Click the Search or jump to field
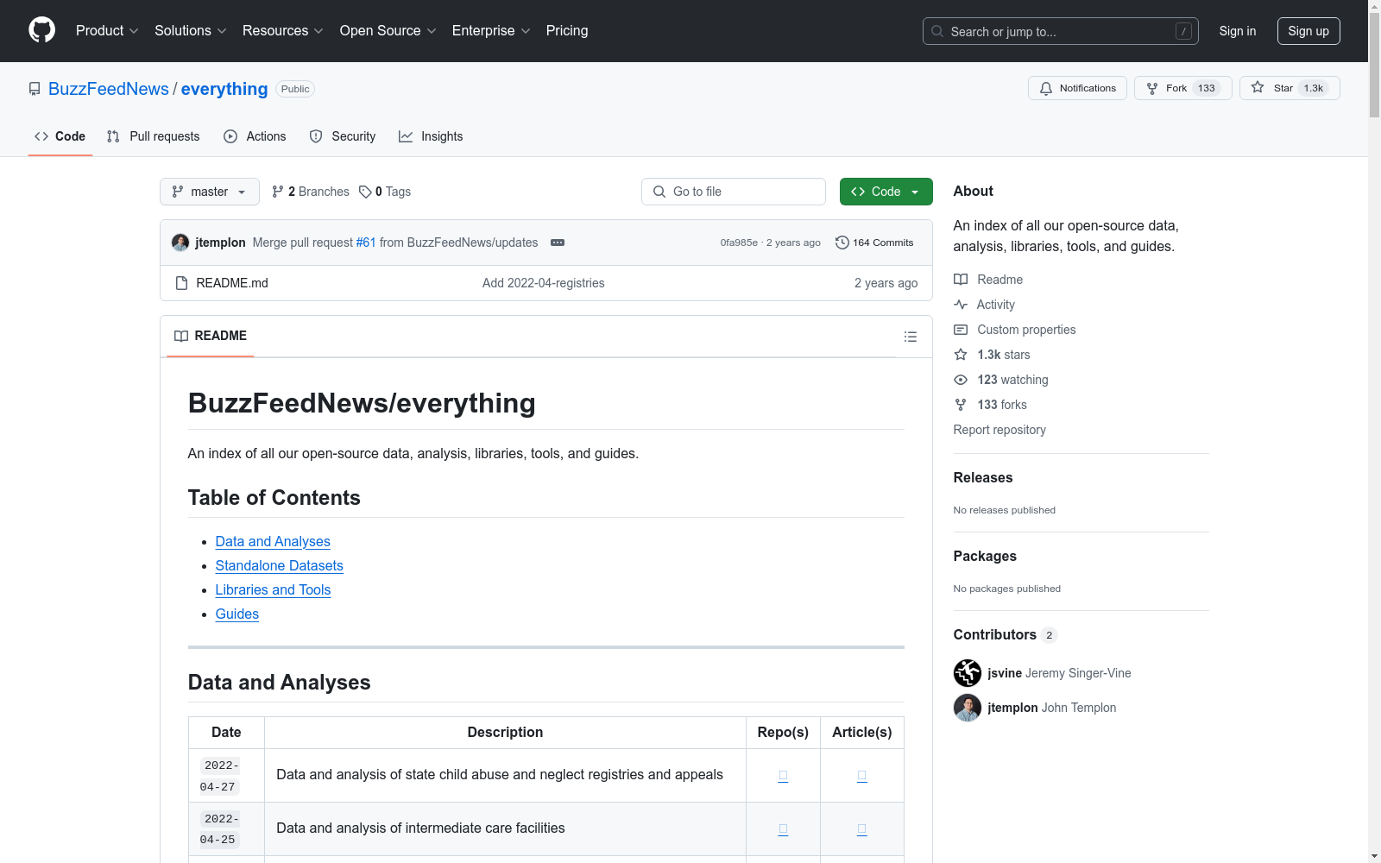This screenshot has width=1381, height=863. coord(1061,31)
